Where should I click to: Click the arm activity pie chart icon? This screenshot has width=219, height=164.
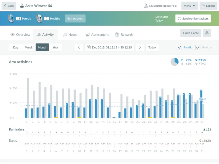175,62
